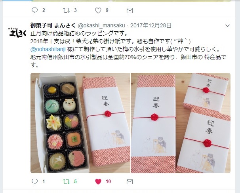This screenshot has width=240, height=193.
Task: Send the Mansaku tweet via direct message
Action: (x=130, y=182)
